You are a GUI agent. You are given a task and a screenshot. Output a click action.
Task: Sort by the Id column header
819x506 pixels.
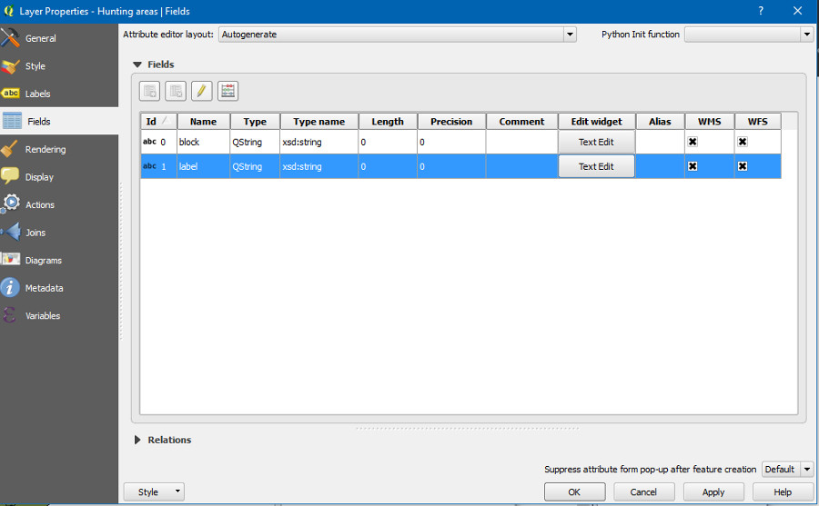(x=158, y=121)
